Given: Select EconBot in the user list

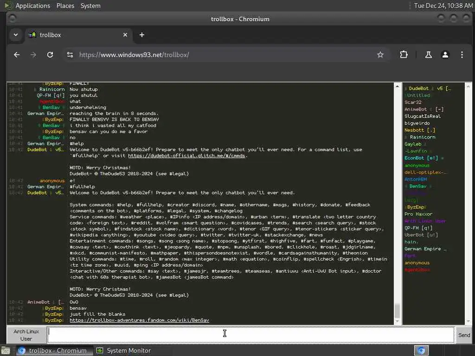Looking at the screenshot, I should coord(424,158).
